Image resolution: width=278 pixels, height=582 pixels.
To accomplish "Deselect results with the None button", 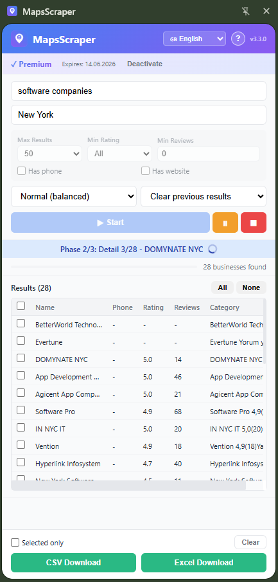I will coord(251,287).
